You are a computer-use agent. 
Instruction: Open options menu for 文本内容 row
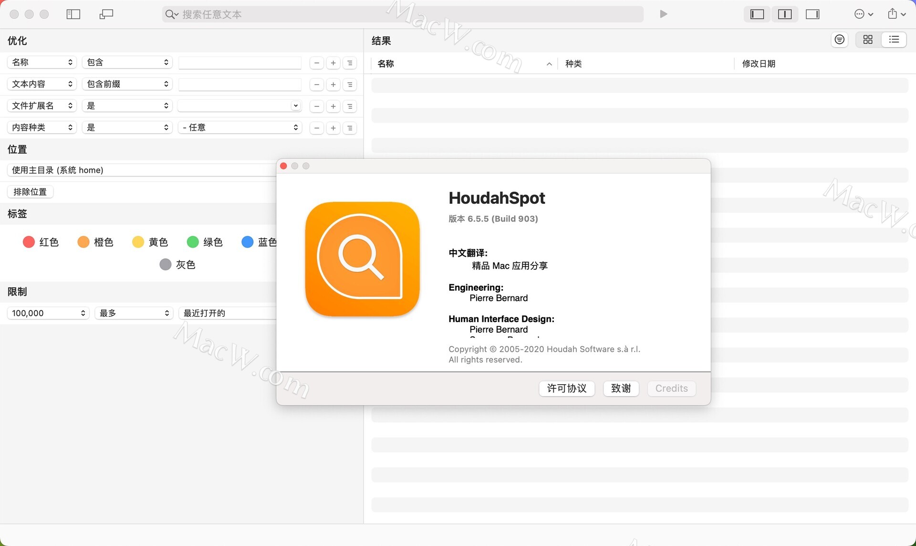pos(350,85)
